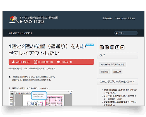146x117 pixels.
Task: Click このカテゴリー内のレコード header
Action: 118,82
